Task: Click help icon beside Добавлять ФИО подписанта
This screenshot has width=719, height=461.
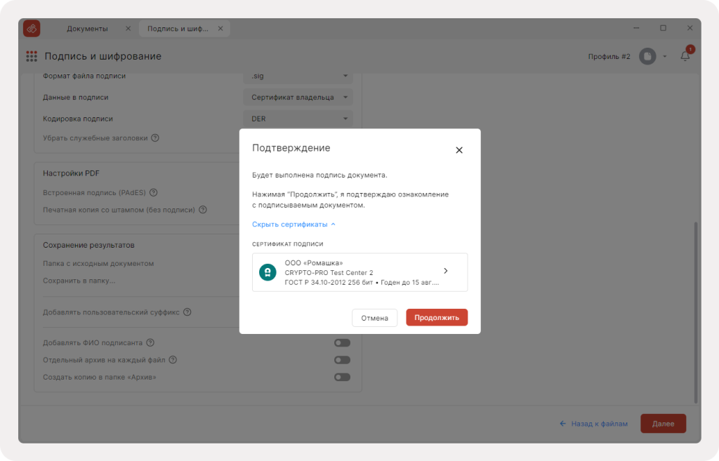Action: tap(150, 342)
